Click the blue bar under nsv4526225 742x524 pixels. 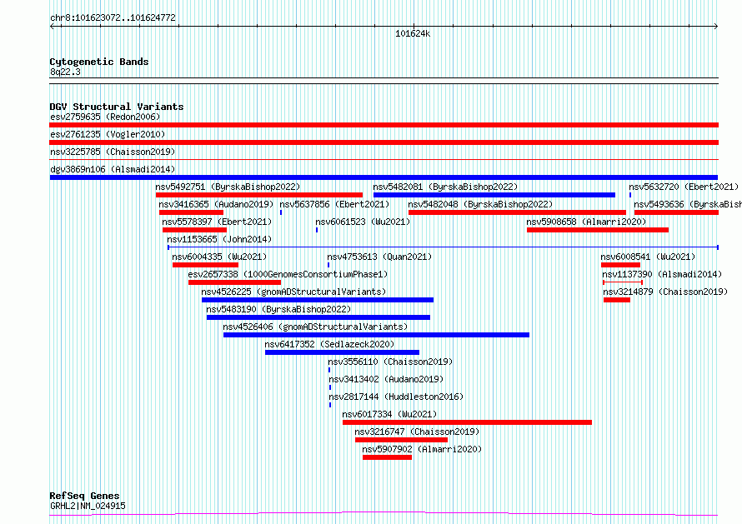click(x=318, y=300)
